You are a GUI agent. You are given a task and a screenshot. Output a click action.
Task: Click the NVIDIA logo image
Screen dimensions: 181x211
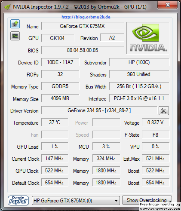(148, 38)
